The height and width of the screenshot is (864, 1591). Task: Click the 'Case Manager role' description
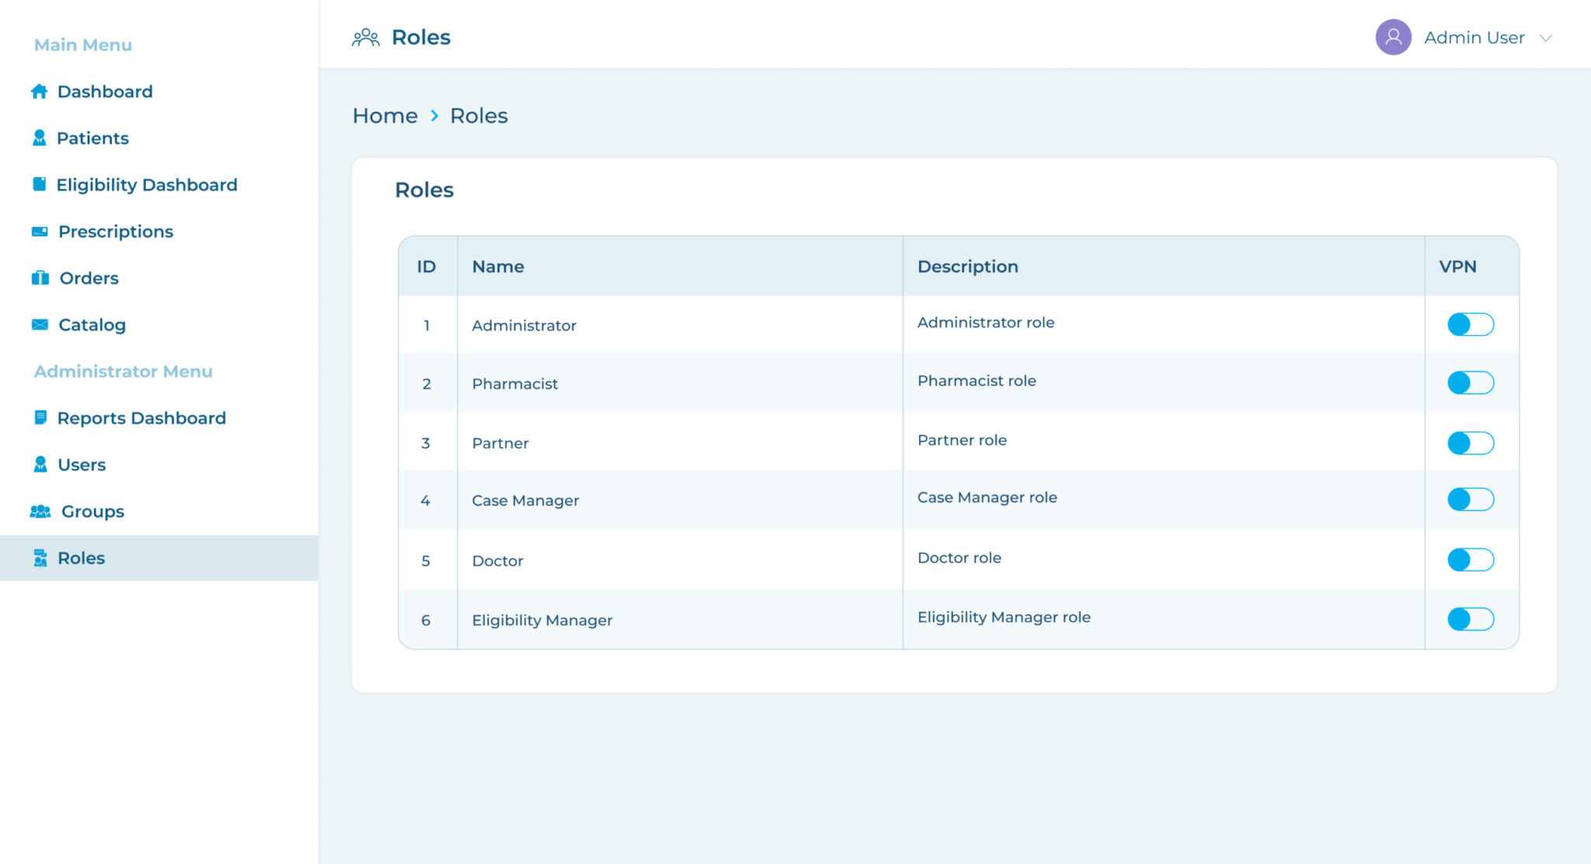click(x=987, y=498)
